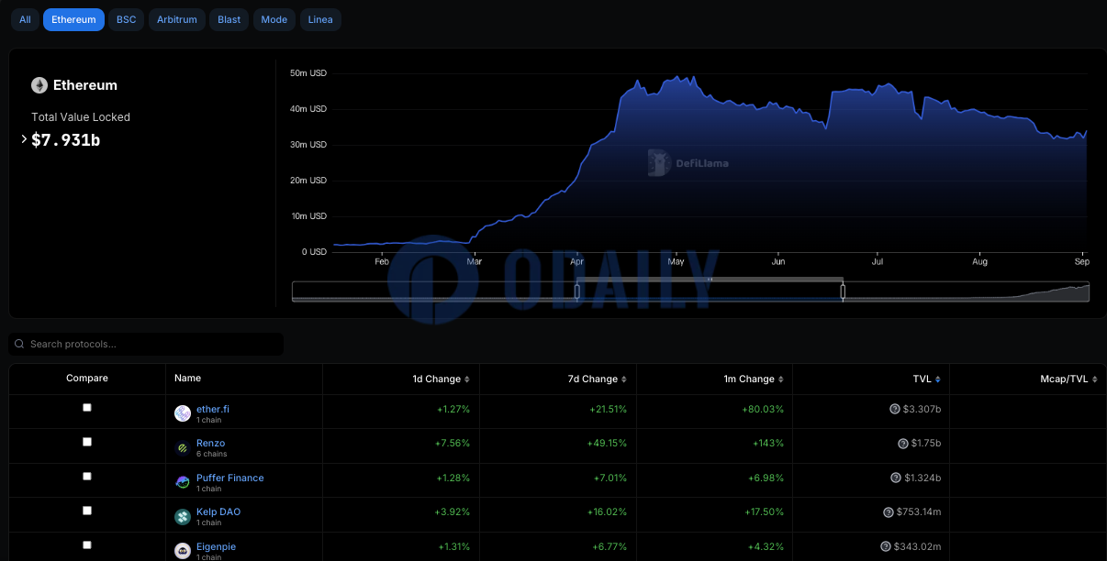Switch to the BSC chain tab
The height and width of the screenshot is (561, 1107).
(126, 19)
